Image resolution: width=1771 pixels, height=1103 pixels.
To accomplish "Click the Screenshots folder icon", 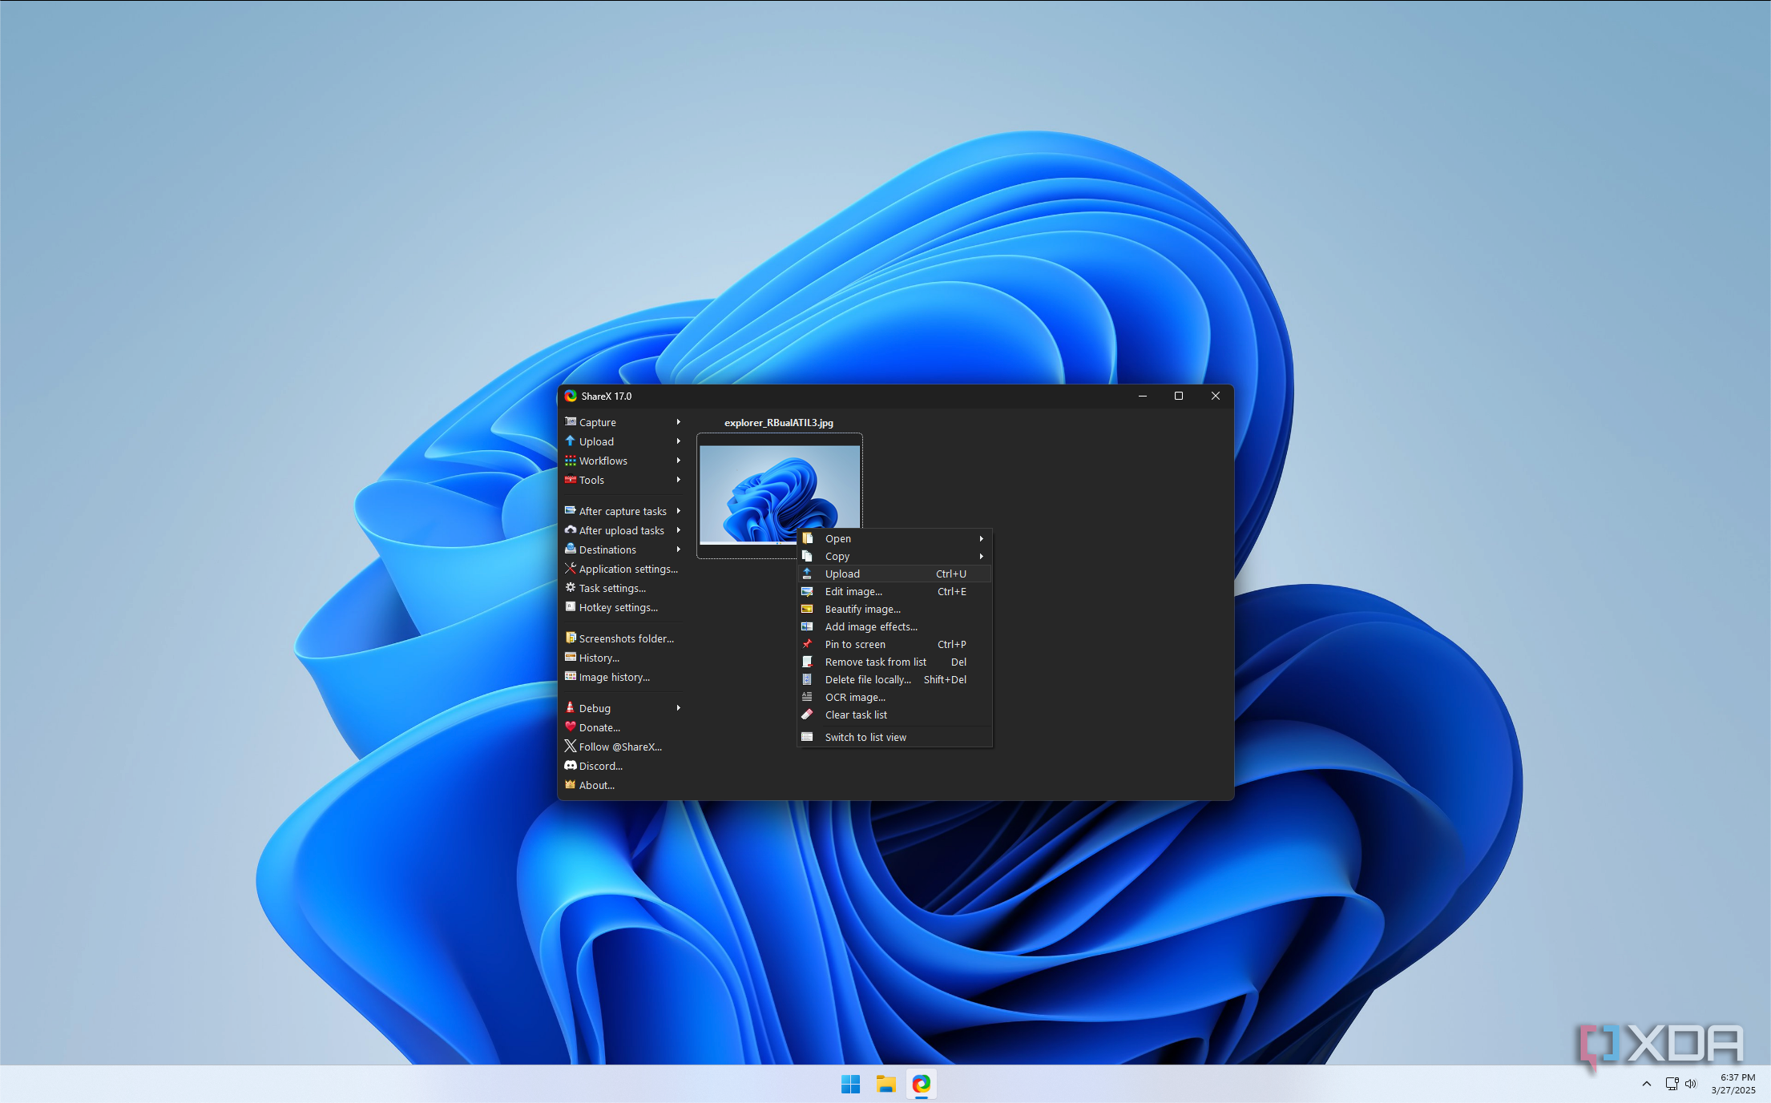I will pos(571,638).
